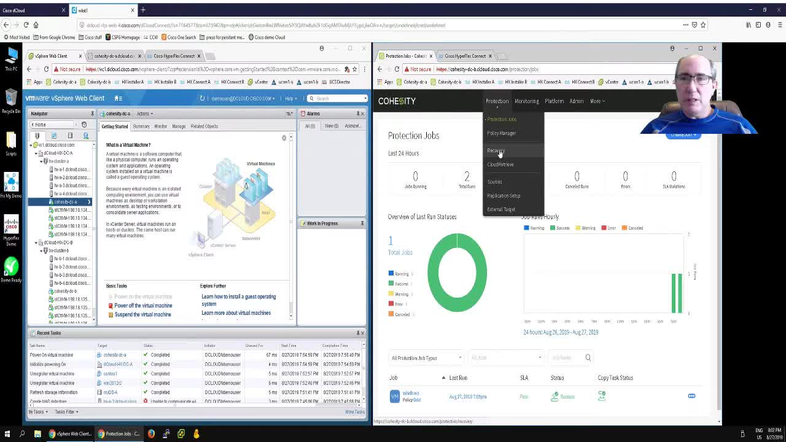
Task: Open the Cohesity Monitoring menu
Action: pos(526,101)
